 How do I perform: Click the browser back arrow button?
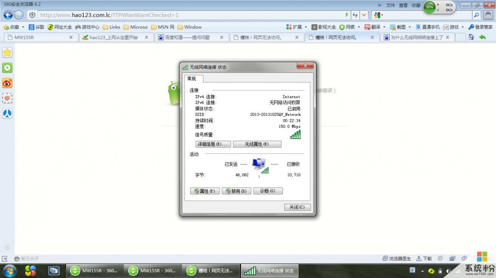[x=8, y=15]
